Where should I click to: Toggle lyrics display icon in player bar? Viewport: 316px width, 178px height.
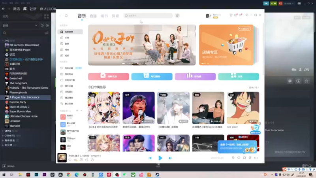[x=250, y=158]
